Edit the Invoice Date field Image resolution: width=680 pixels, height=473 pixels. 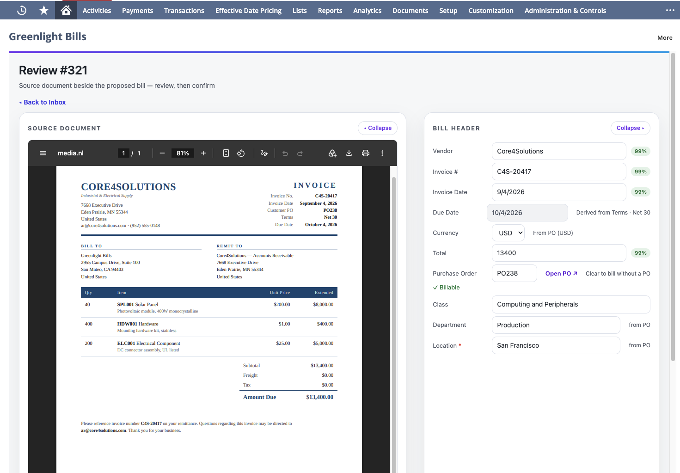tap(559, 192)
